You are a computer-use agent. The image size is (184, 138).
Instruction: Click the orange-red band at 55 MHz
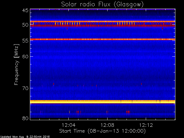(x=103, y=39)
